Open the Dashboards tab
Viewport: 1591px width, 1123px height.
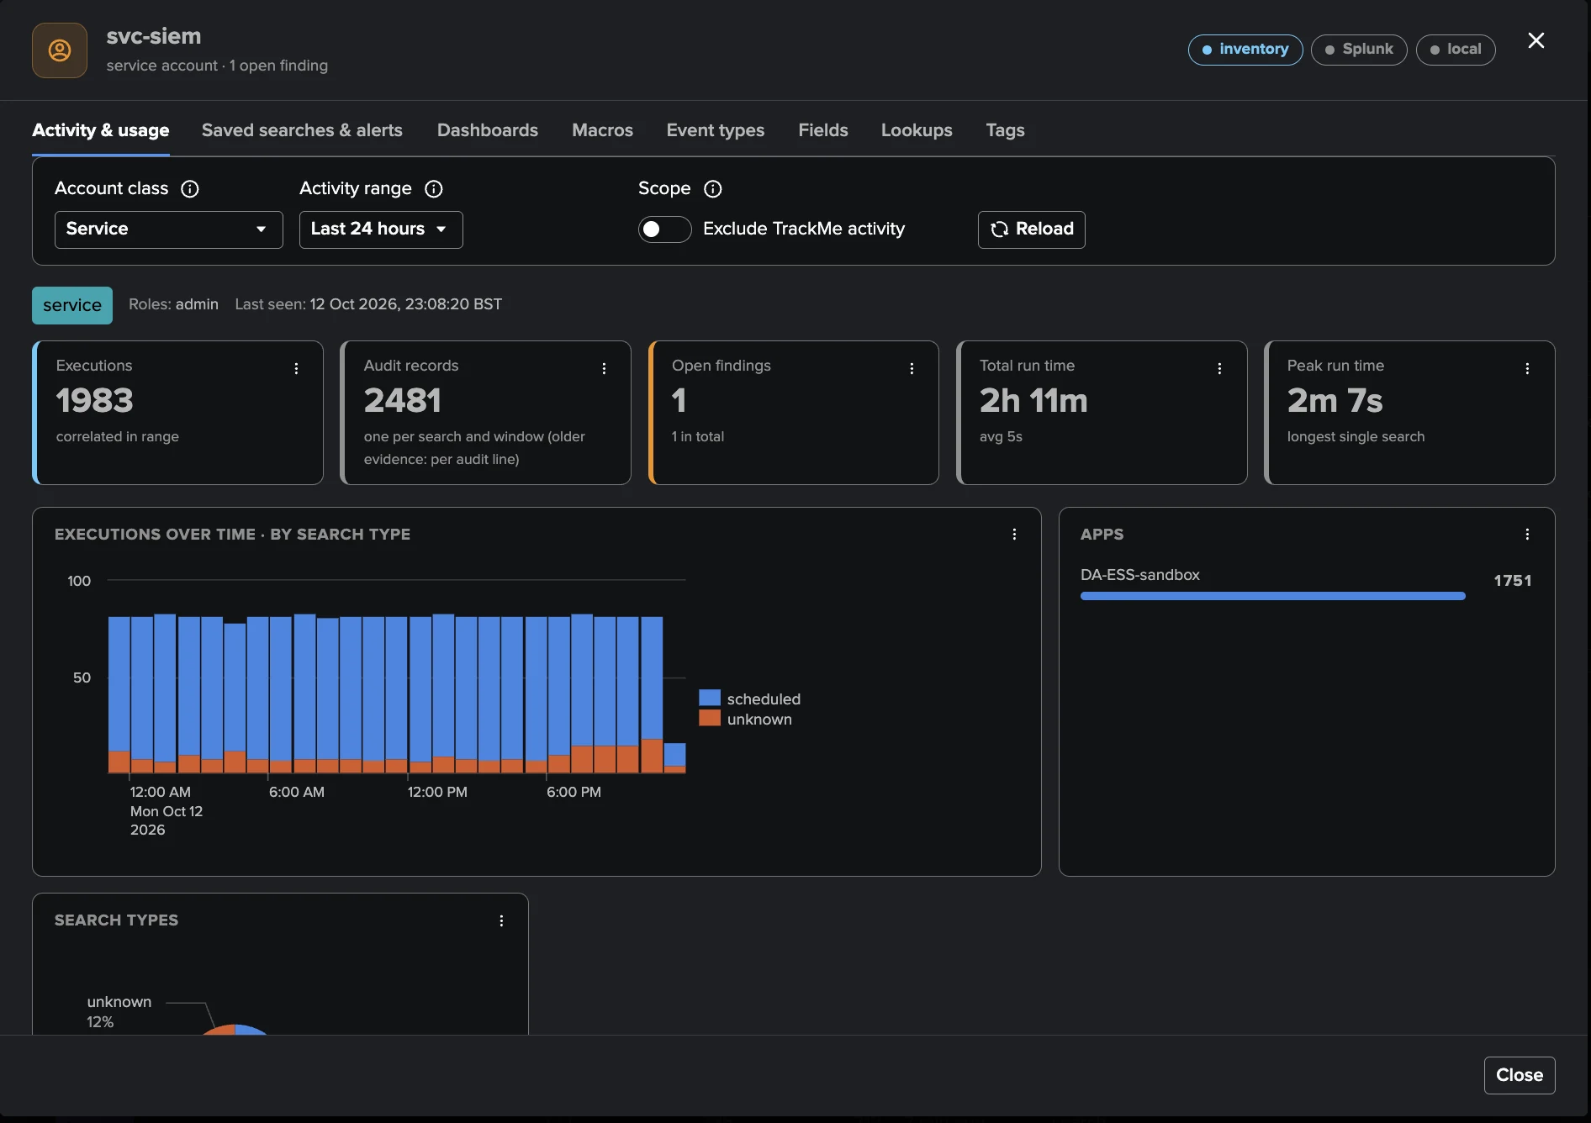coord(488,130)
